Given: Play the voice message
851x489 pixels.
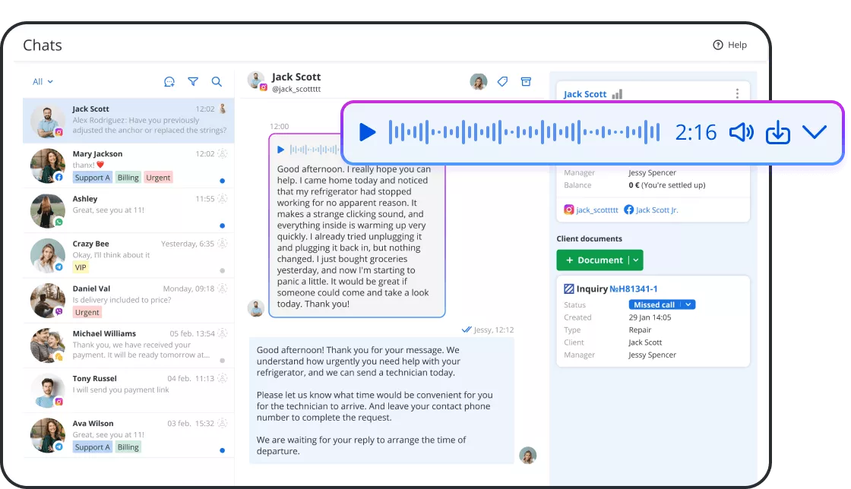Looking at the screenshot, I should 367,131.
